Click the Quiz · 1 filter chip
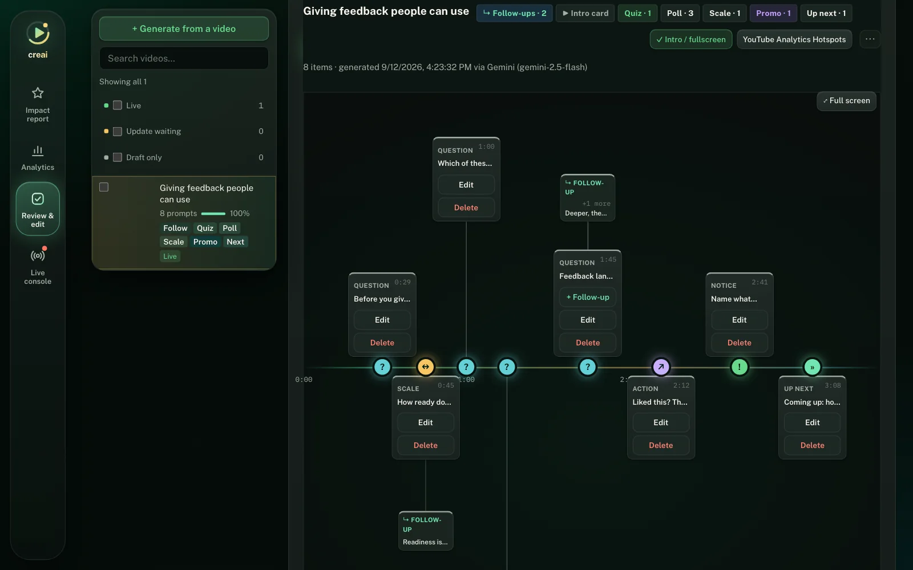Viewport: 913px width, 570px height. pyautogui.click(x=637, y=13)
